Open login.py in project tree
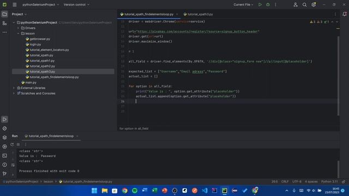This screenshot has height=196, width=349. pyautogui.click(x=35, y=45)
